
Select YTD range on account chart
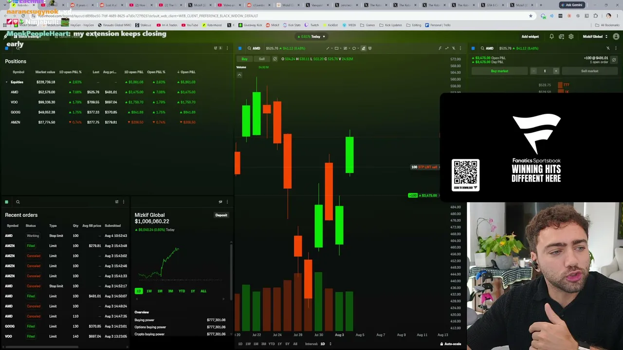point(182,291)
